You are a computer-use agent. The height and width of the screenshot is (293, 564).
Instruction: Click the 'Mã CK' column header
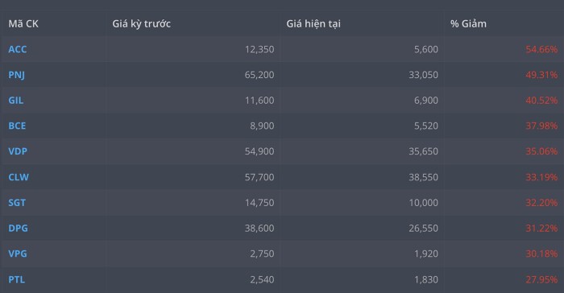tap(23, 23)
